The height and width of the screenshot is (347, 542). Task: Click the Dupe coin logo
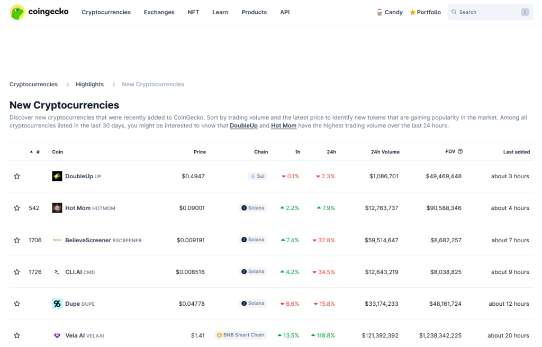(x=57, y=304)
